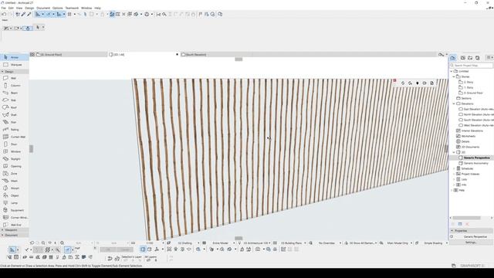Pick the Mesh tool
The width and height of the screenshot is (494, 278).
(x=15, y=181)
